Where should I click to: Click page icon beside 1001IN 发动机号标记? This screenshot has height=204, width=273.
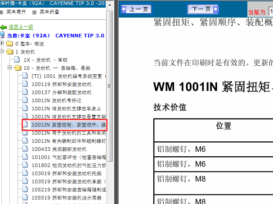(x=25, y=100)
